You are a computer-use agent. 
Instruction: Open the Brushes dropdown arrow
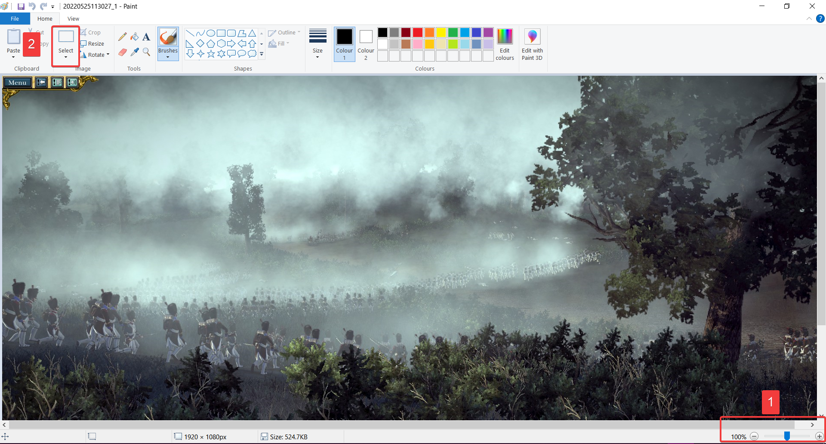coord(168,57)
